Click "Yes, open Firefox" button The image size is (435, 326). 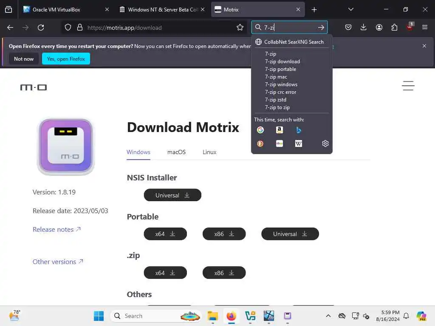[66, 59]
